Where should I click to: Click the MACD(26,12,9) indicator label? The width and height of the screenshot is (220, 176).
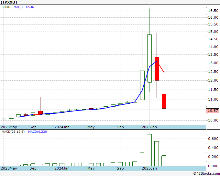point(13,132)
